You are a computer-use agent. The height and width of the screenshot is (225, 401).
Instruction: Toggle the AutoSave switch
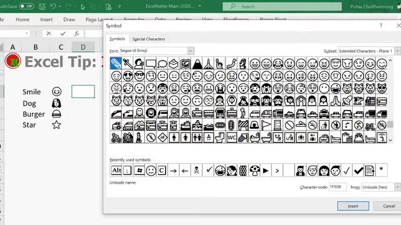coord(26,6)
